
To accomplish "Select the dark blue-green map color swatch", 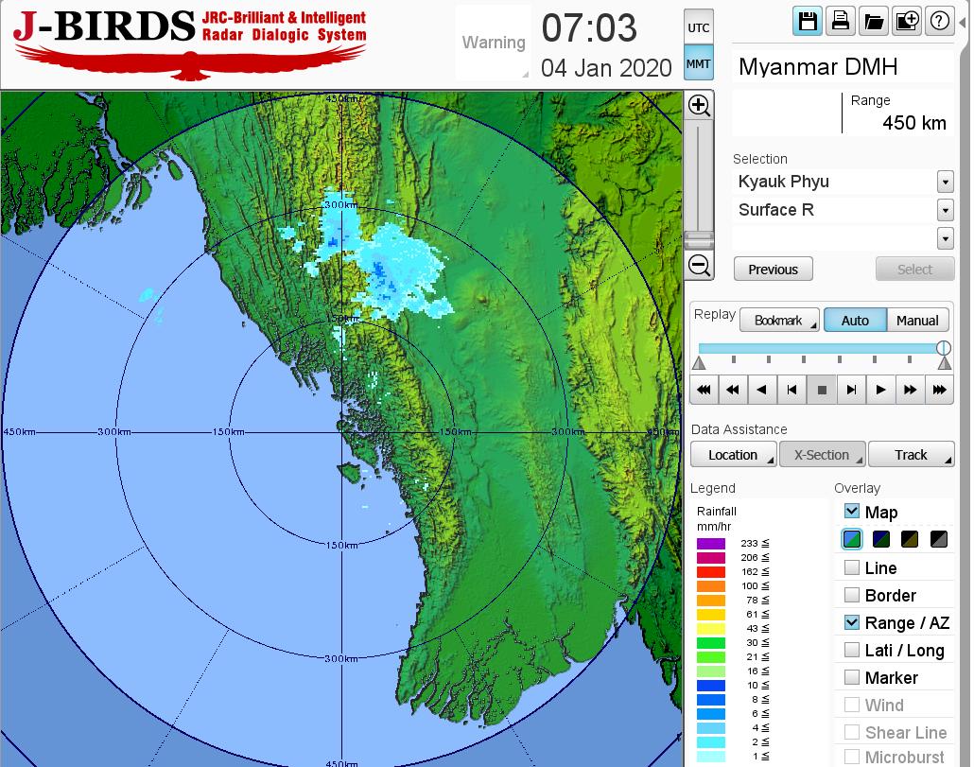I will (x=881, y=540).
